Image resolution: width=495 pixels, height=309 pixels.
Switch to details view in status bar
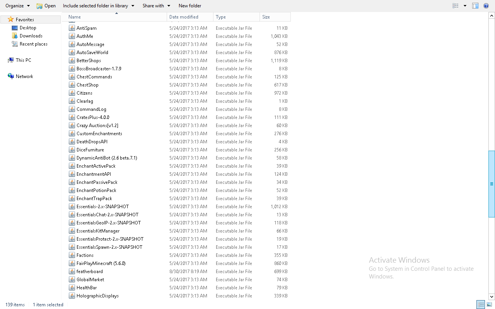[481, 304]
